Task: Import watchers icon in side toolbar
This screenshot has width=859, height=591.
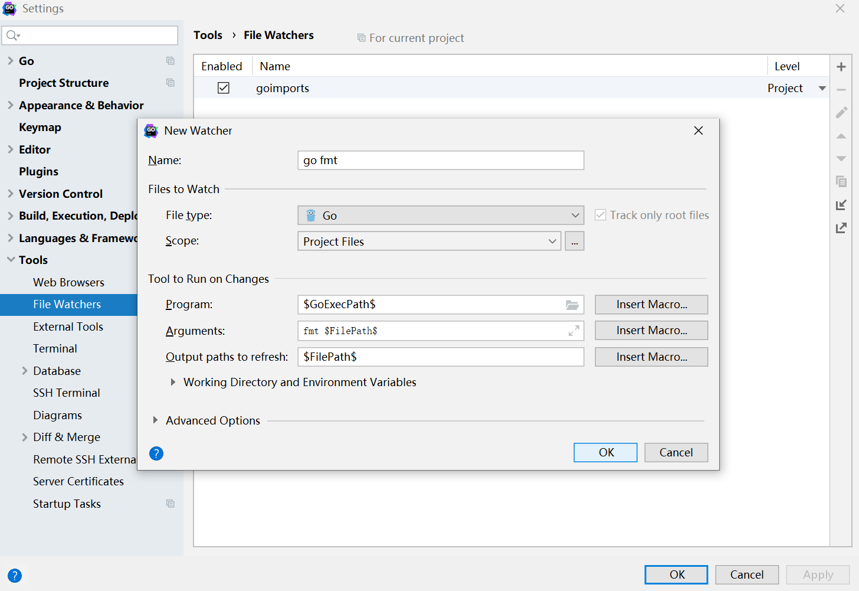Action: click(841, 205)
